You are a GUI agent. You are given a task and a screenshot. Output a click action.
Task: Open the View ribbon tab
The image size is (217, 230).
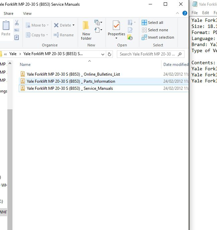pyautogui.click(x=27, y=13)
